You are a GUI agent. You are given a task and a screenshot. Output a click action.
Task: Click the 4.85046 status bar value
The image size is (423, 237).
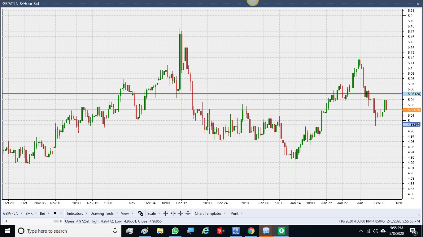point(378,221)
